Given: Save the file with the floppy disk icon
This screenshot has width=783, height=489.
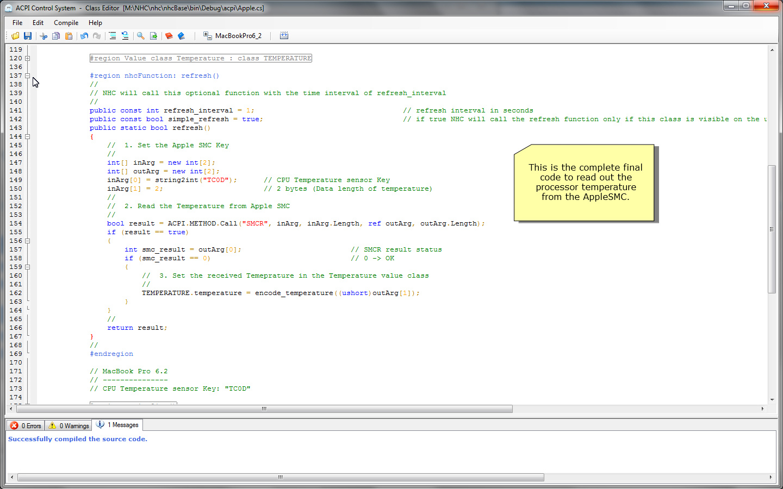Looking at the screenshot, I should 28,36.
